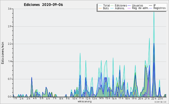Click the 7 h x-axis label

click(55, 98)
